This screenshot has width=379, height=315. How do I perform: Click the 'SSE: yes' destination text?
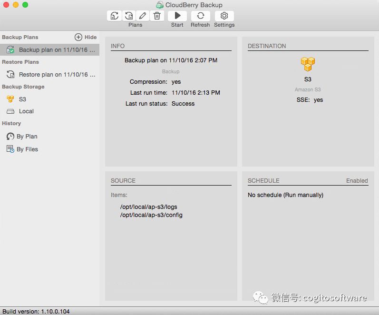(x=310, y=100)
